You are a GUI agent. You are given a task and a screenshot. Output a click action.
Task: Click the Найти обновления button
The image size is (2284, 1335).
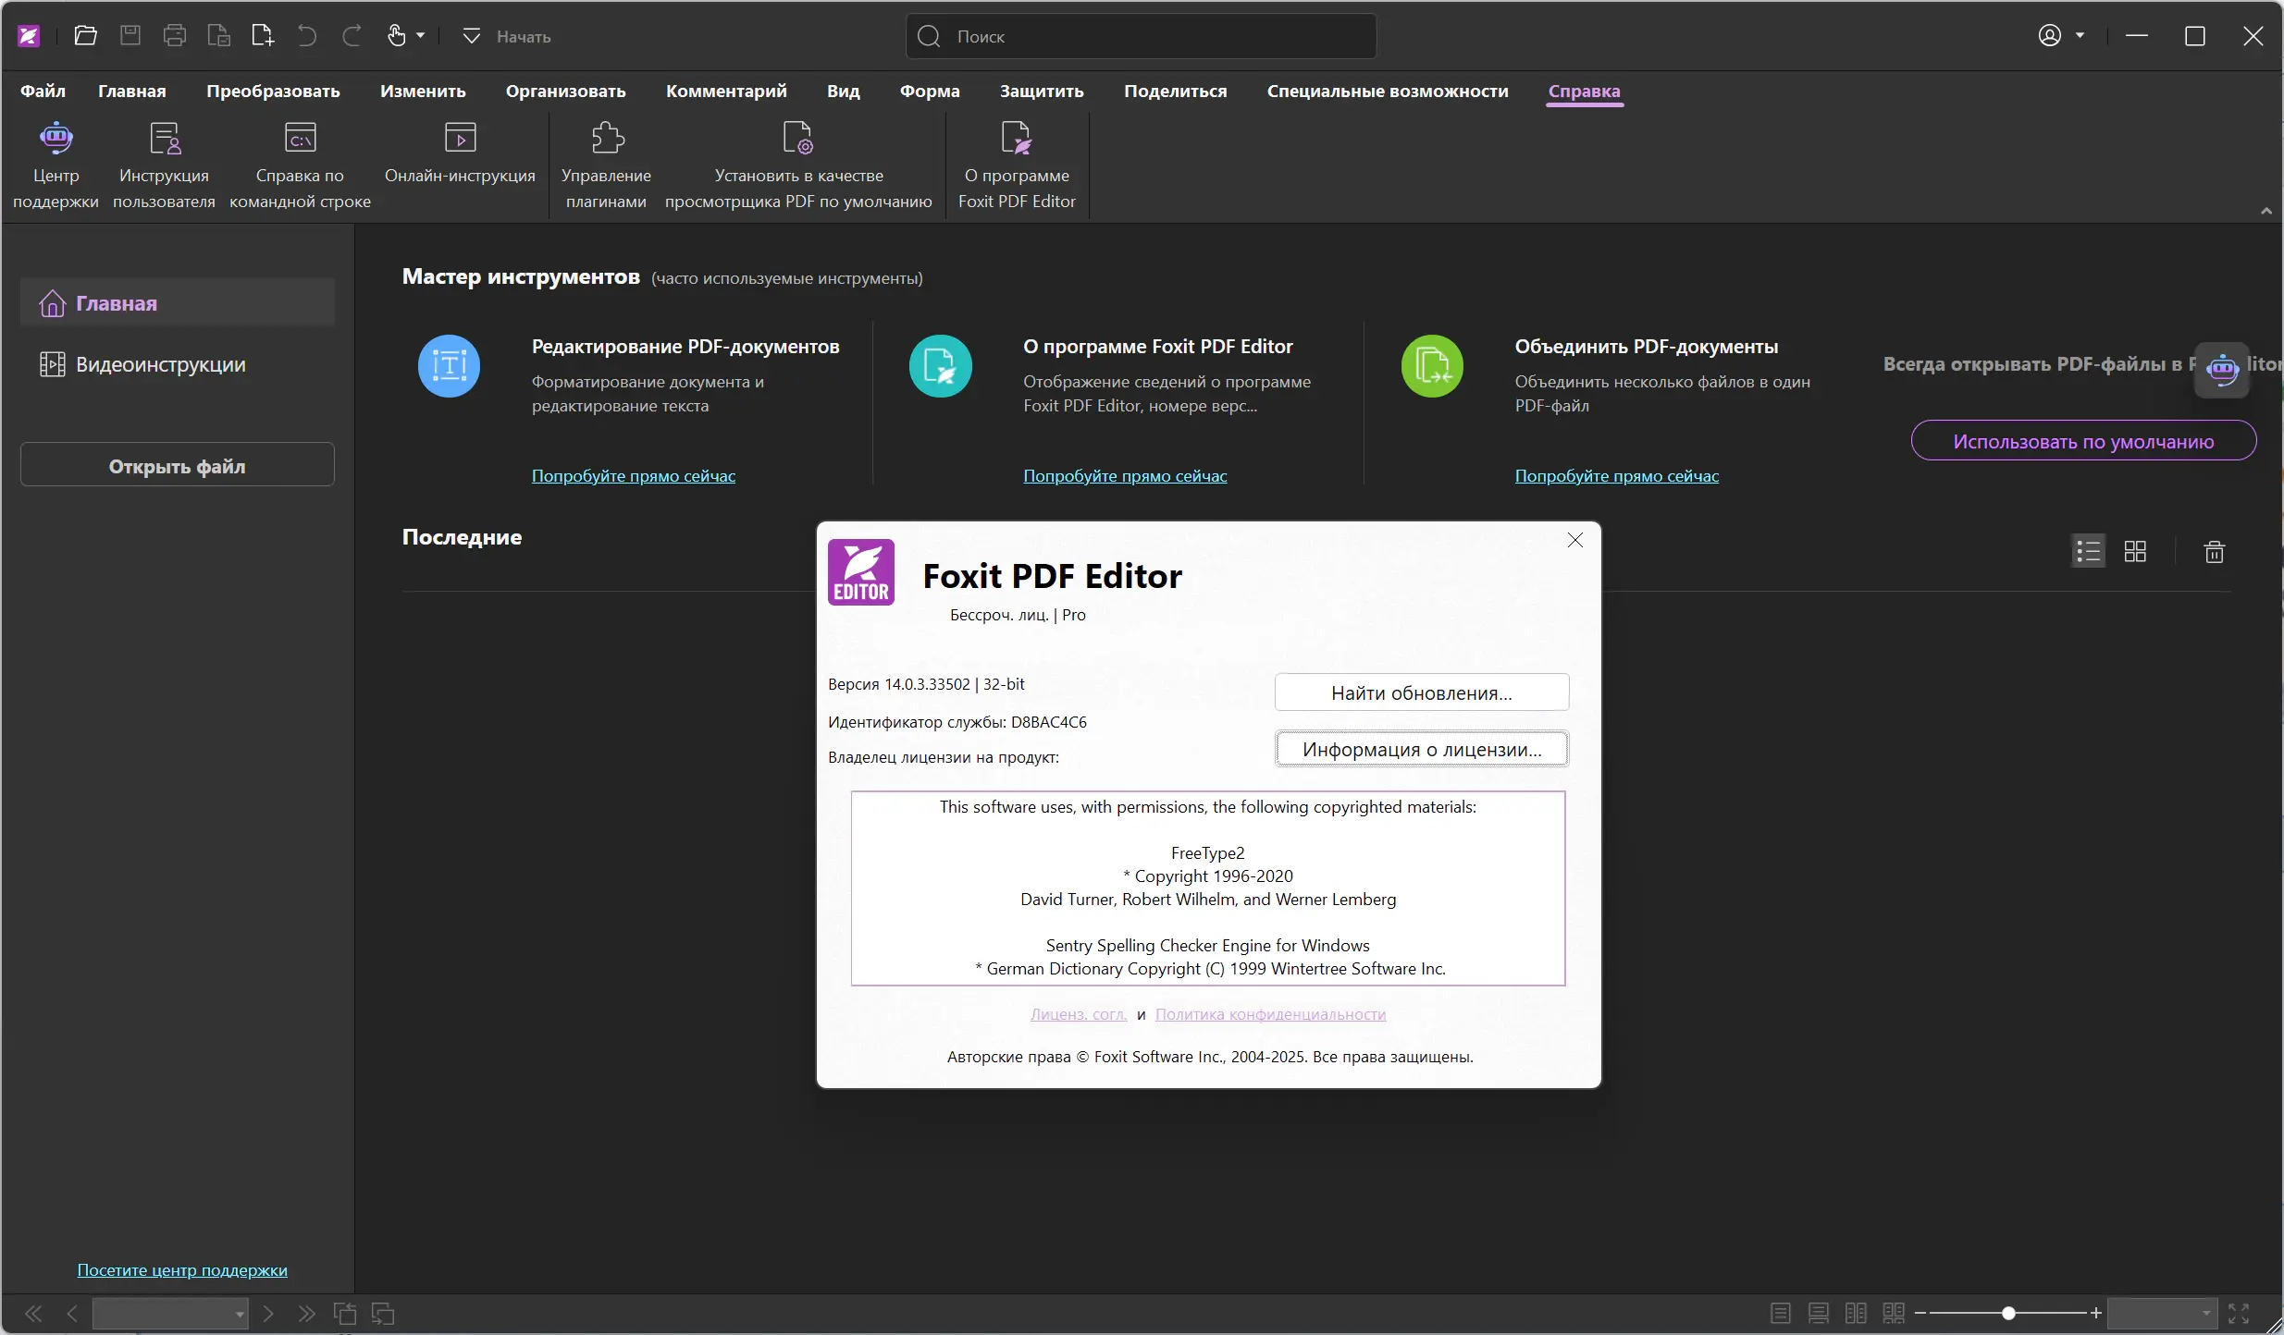(x=1421, y=693)
